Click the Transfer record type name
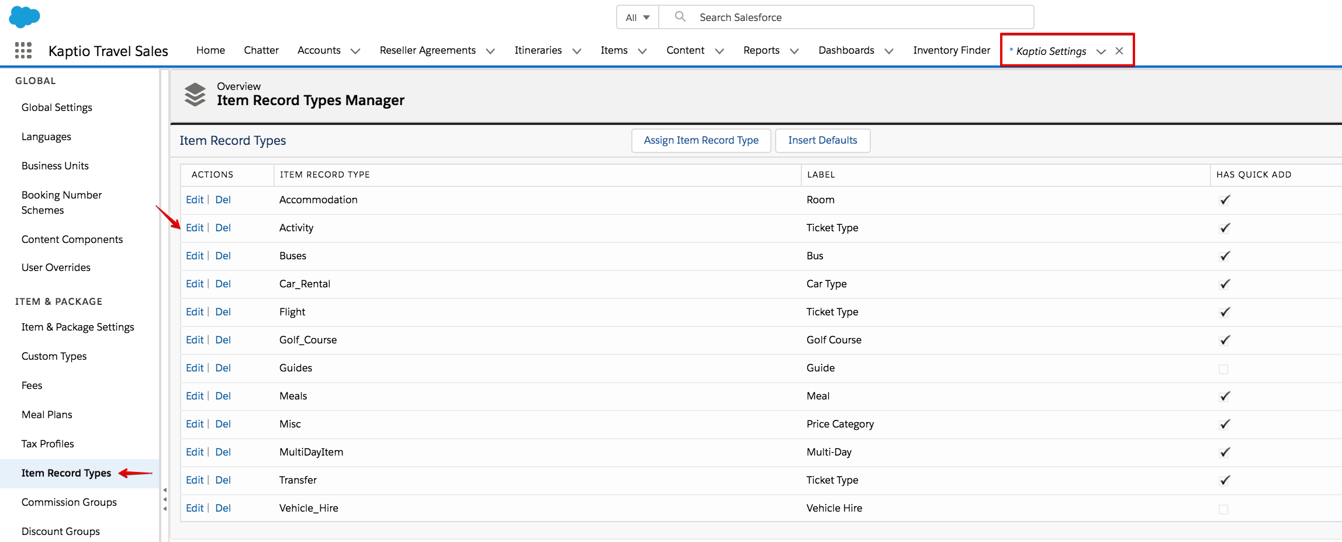Image resolution: width=1342 pixels, height=542 pixels. coord(298,480)
